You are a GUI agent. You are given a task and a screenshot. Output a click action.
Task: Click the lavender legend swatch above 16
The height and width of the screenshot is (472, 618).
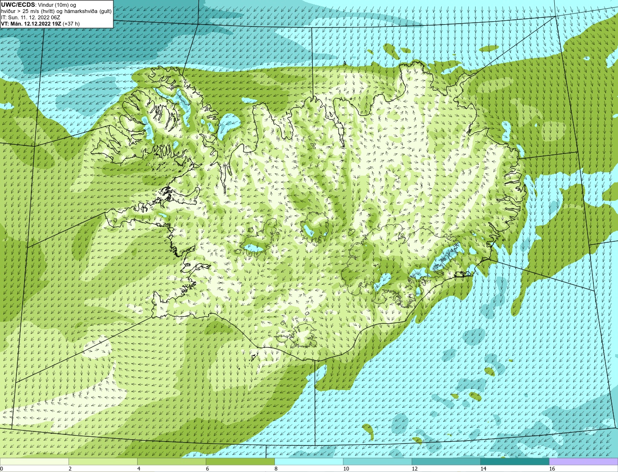coord(584,461)
